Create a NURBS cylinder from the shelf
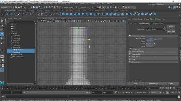Screen dimensions: 181x101 tap(71, 14)
